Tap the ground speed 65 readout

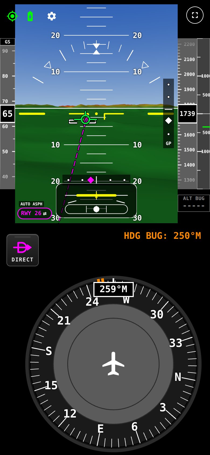[8, 114]
